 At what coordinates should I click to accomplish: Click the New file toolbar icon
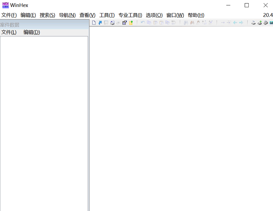pyautogui.click(x=94, y=23)
